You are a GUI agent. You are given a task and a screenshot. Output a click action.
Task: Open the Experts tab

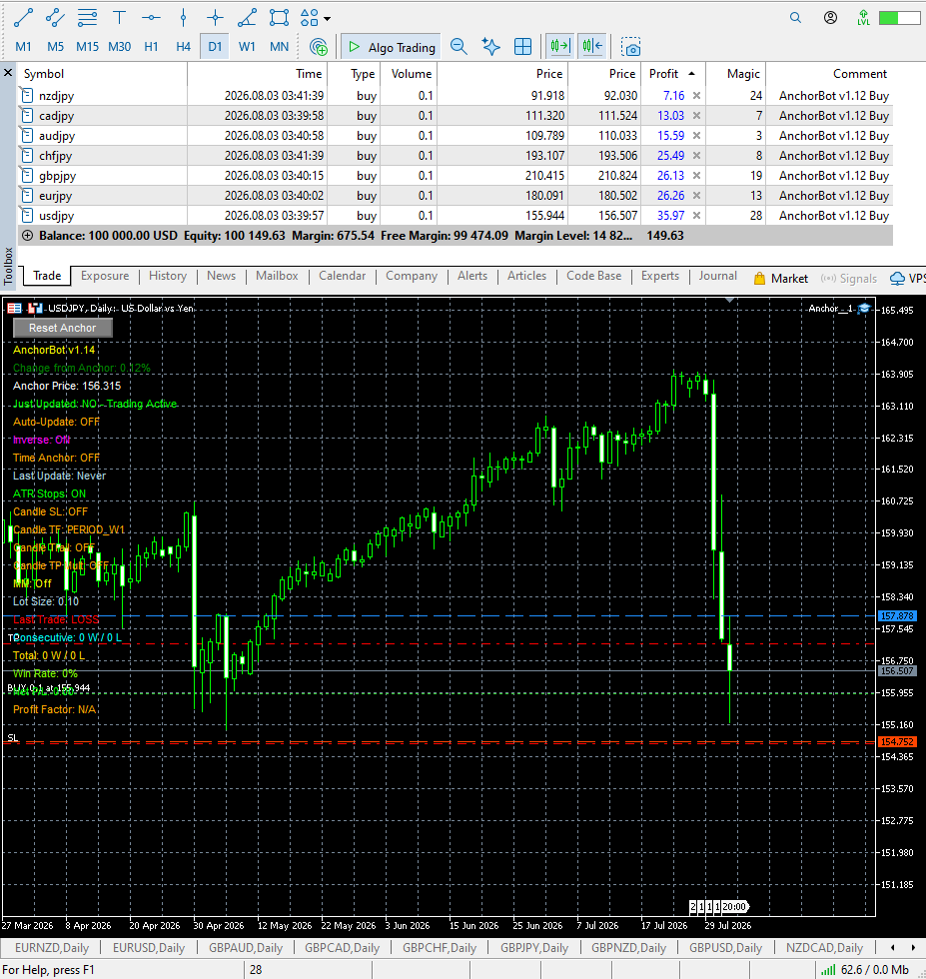tap(660, 276)
